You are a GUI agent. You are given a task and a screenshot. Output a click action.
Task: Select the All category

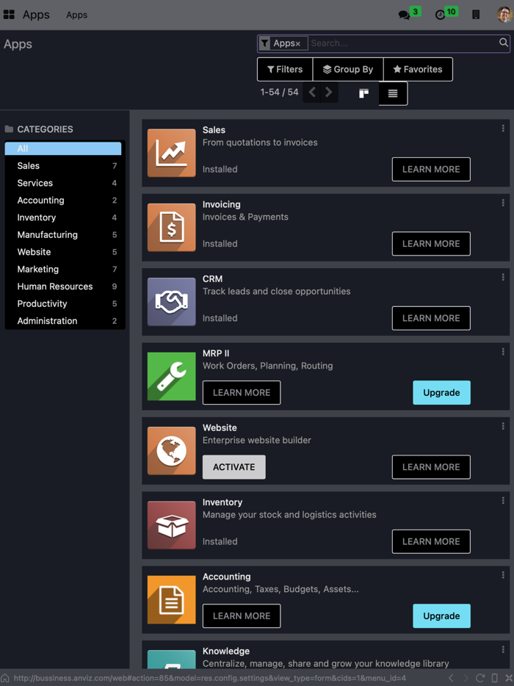pyautogui.click(x=63, y=148)
